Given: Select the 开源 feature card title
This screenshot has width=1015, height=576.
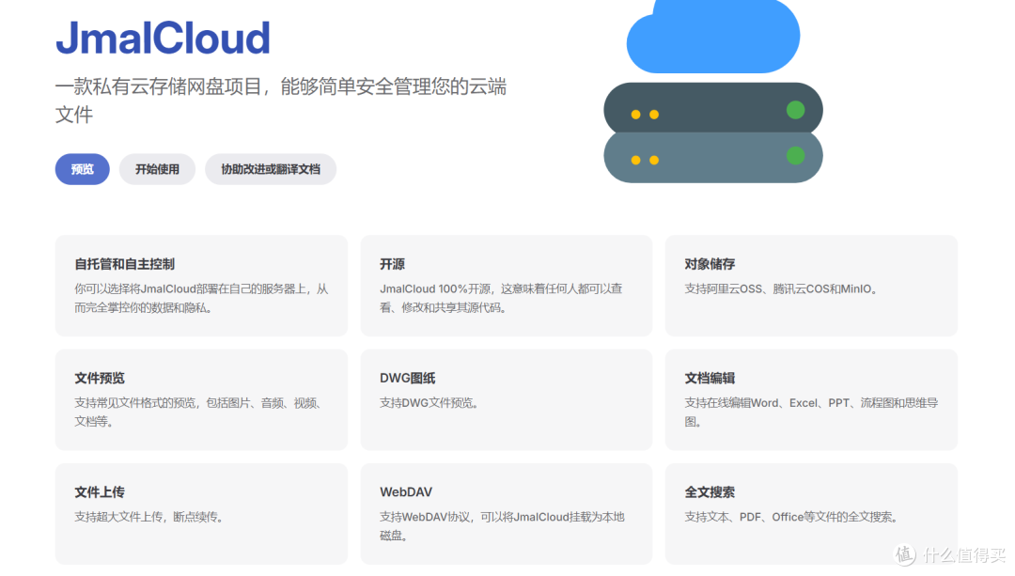Looking at the screenshot, I should point(392,264).
